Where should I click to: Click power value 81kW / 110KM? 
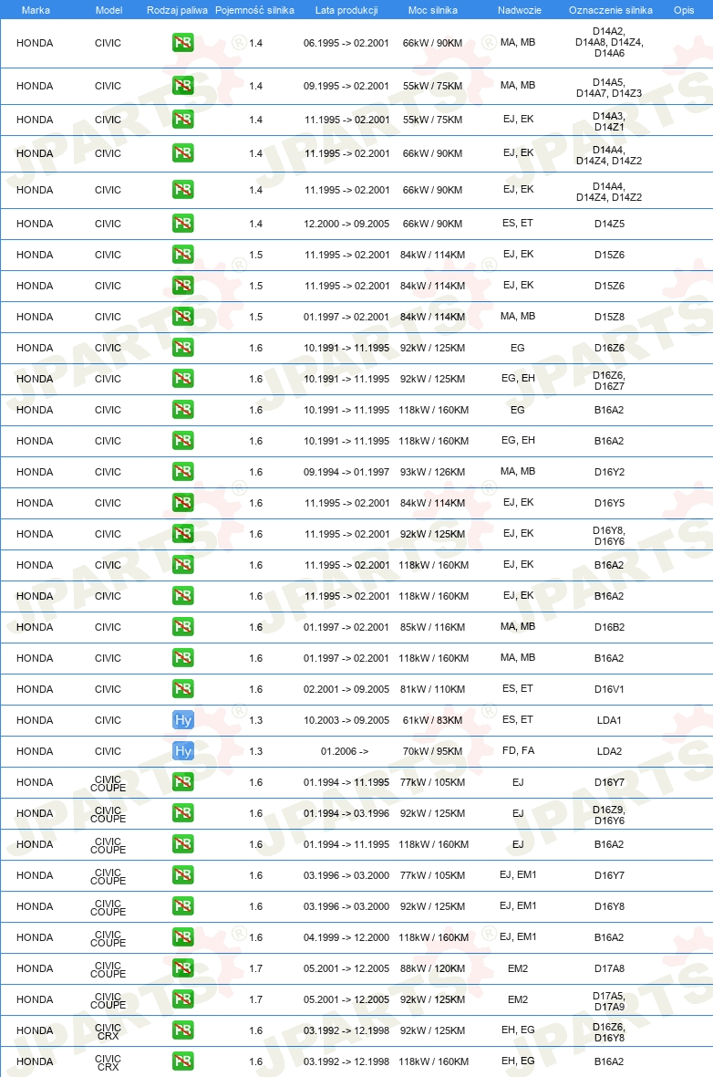pyautogui.click(x=432, y=690)
